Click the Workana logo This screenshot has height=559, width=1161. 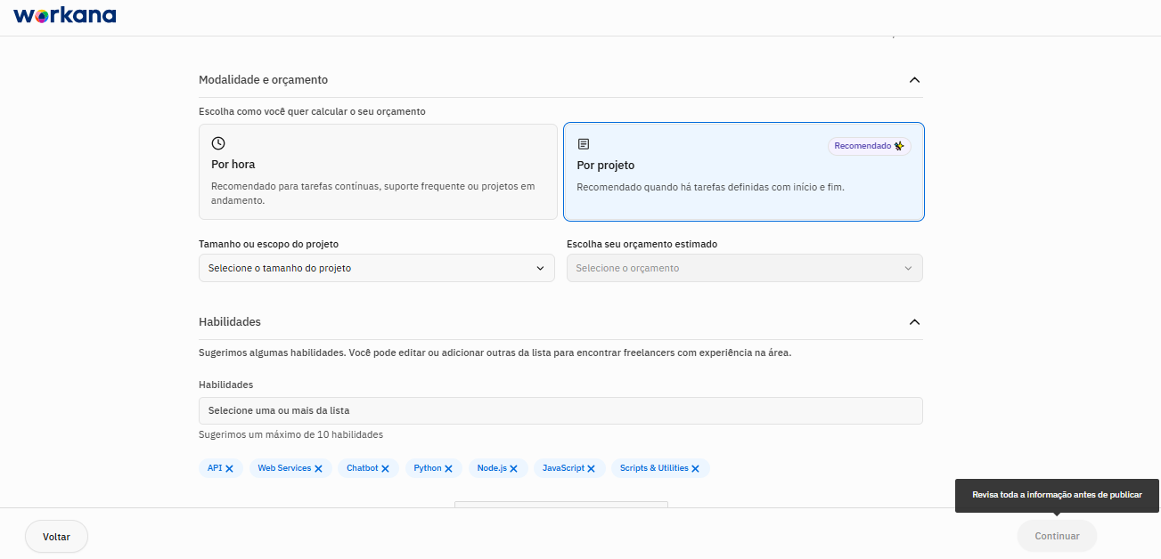tap(65, 15)
